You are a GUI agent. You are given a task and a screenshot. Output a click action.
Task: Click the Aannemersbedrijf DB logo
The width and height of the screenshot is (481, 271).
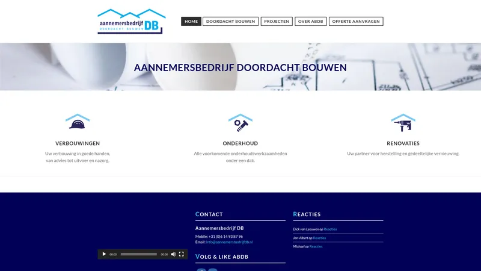pyautogui.click(x=132, y=21)
